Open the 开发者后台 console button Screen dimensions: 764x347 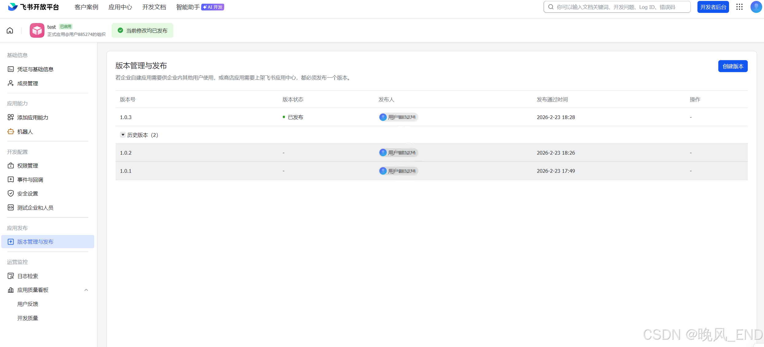[x=713, y=7]
